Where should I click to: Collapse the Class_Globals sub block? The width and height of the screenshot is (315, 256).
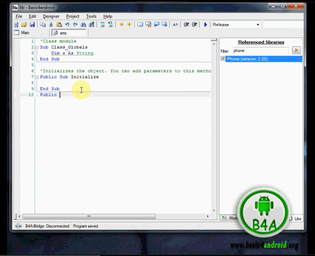coord(36,47)
